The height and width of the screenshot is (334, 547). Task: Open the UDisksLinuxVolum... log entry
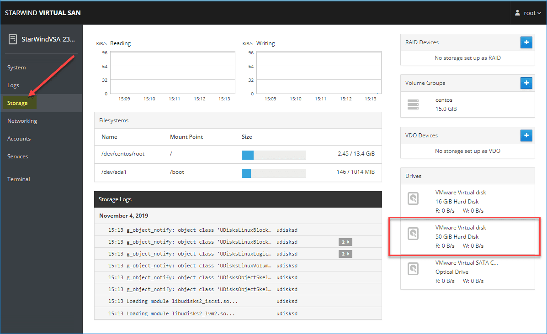coord(238,266)
